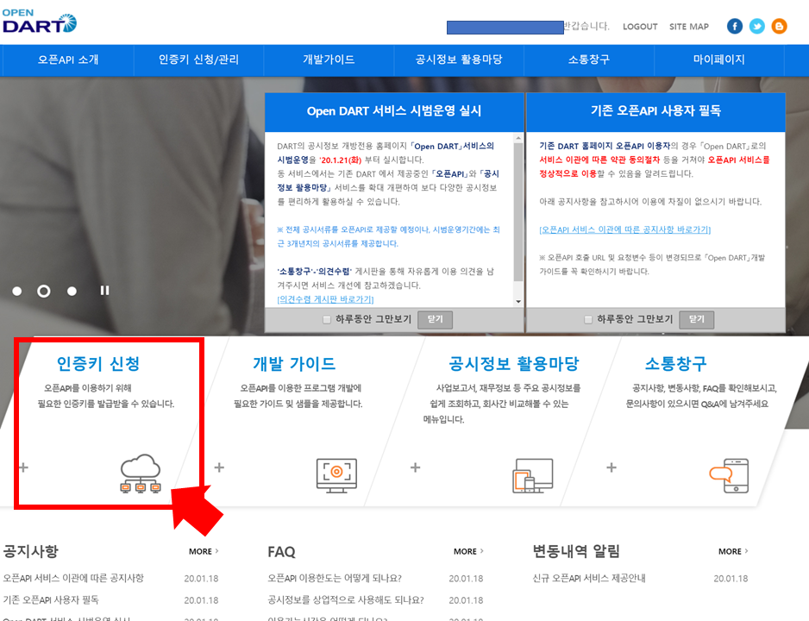Click scrollbar down arrow in Open DART popup

click(518, 302)
